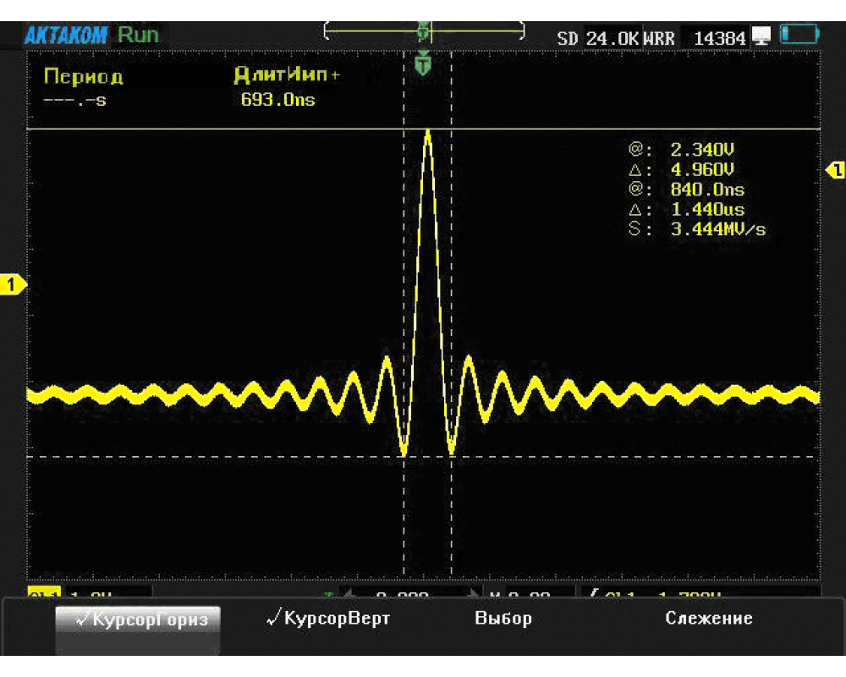Click the 14384 counter value
The width and height of the screenshot is (846, 677).
click(720, 38)
